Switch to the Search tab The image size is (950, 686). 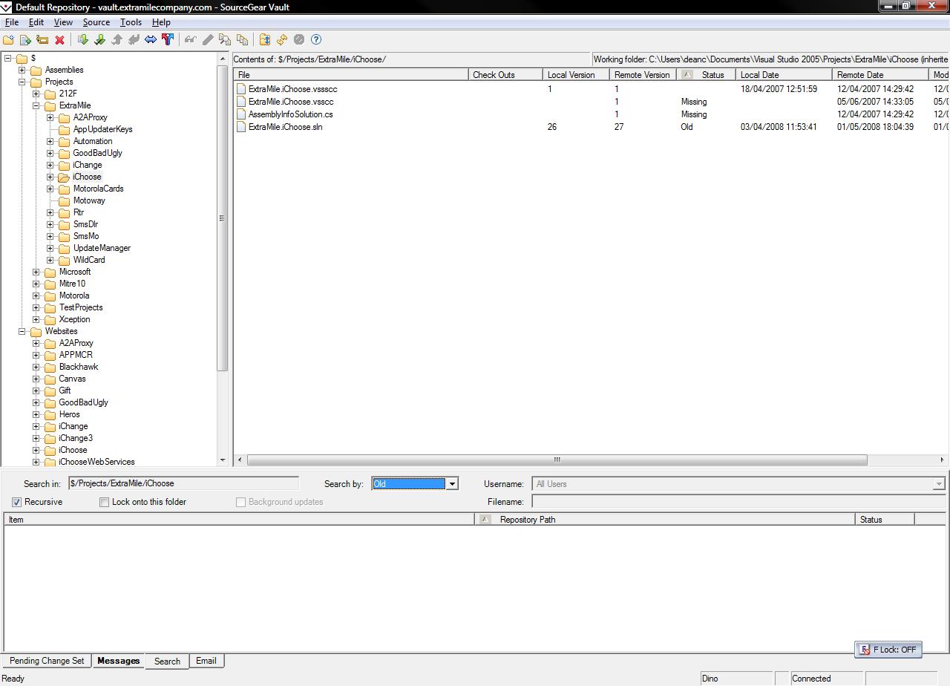click(x=167, y=661)
